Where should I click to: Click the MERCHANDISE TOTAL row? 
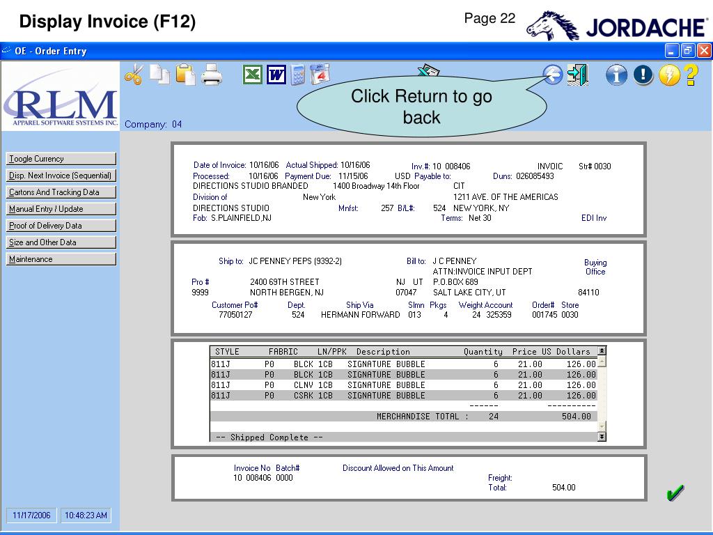point(403,417)
